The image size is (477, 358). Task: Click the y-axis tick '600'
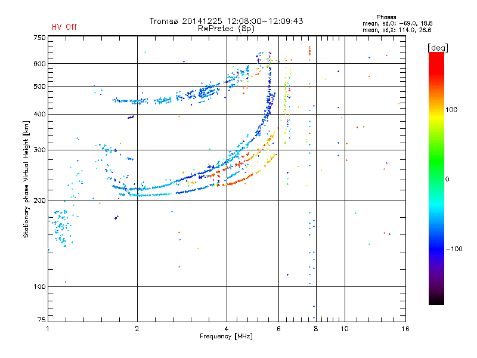coord(39,64)
